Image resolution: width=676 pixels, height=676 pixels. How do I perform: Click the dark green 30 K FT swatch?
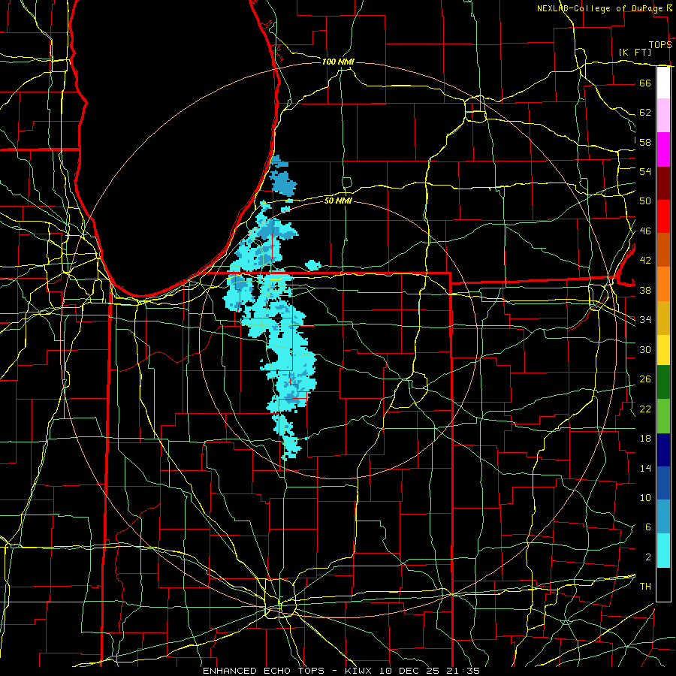(663, 382)
